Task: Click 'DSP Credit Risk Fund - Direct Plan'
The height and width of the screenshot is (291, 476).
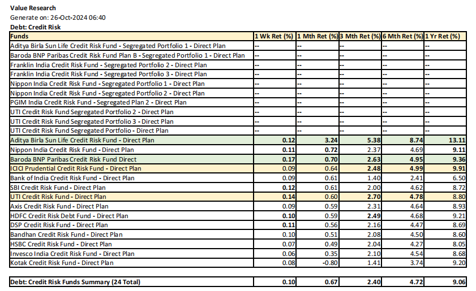Action: click(59, 225)
